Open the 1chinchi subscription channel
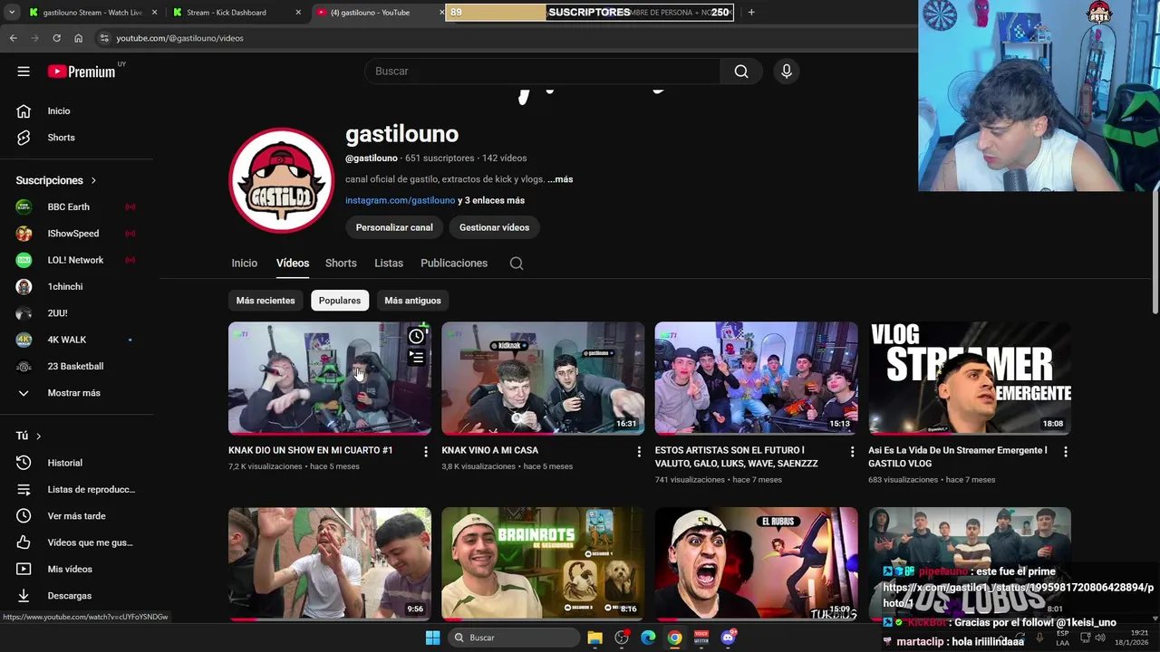1160x652 pixels. (x=64, y=287)
